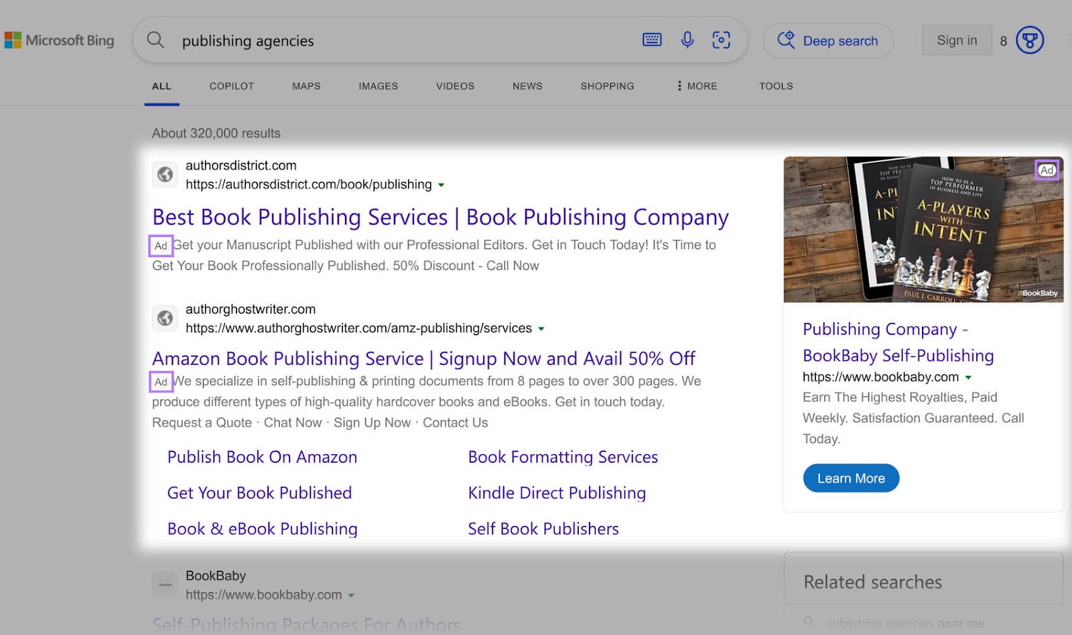Expand the chevron next to www.bookbaby.com URL
This screenshot has width=1072, height=635.
pyautogui.click(x=968, y=377)
